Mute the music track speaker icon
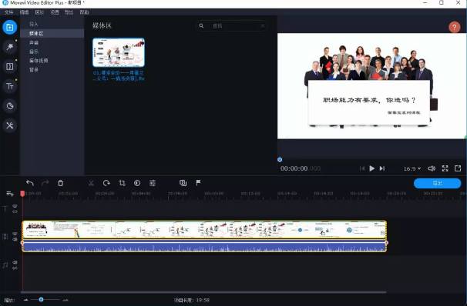467x306 pixels. [x=15, y=262]
